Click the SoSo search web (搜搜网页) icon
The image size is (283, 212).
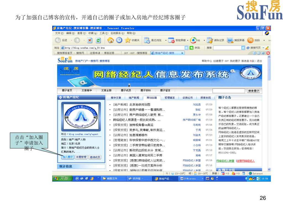coord(248,48)
